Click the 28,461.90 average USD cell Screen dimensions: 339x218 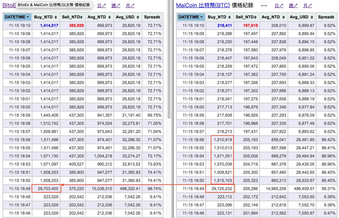click(x=301, y=140)
